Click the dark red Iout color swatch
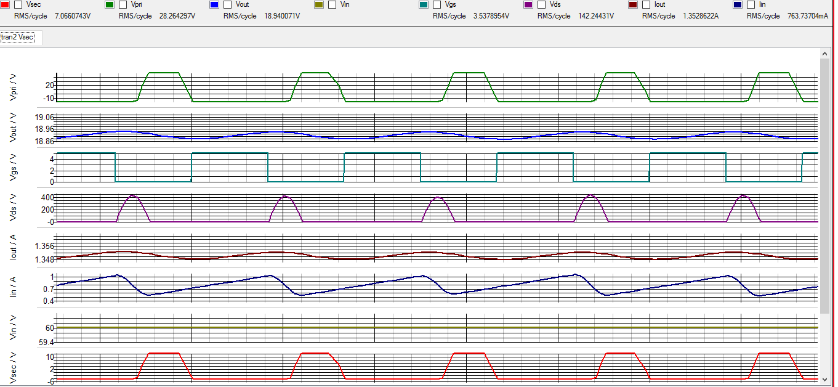Viewport: 838px width, 387px height. [x=632, y=4]
